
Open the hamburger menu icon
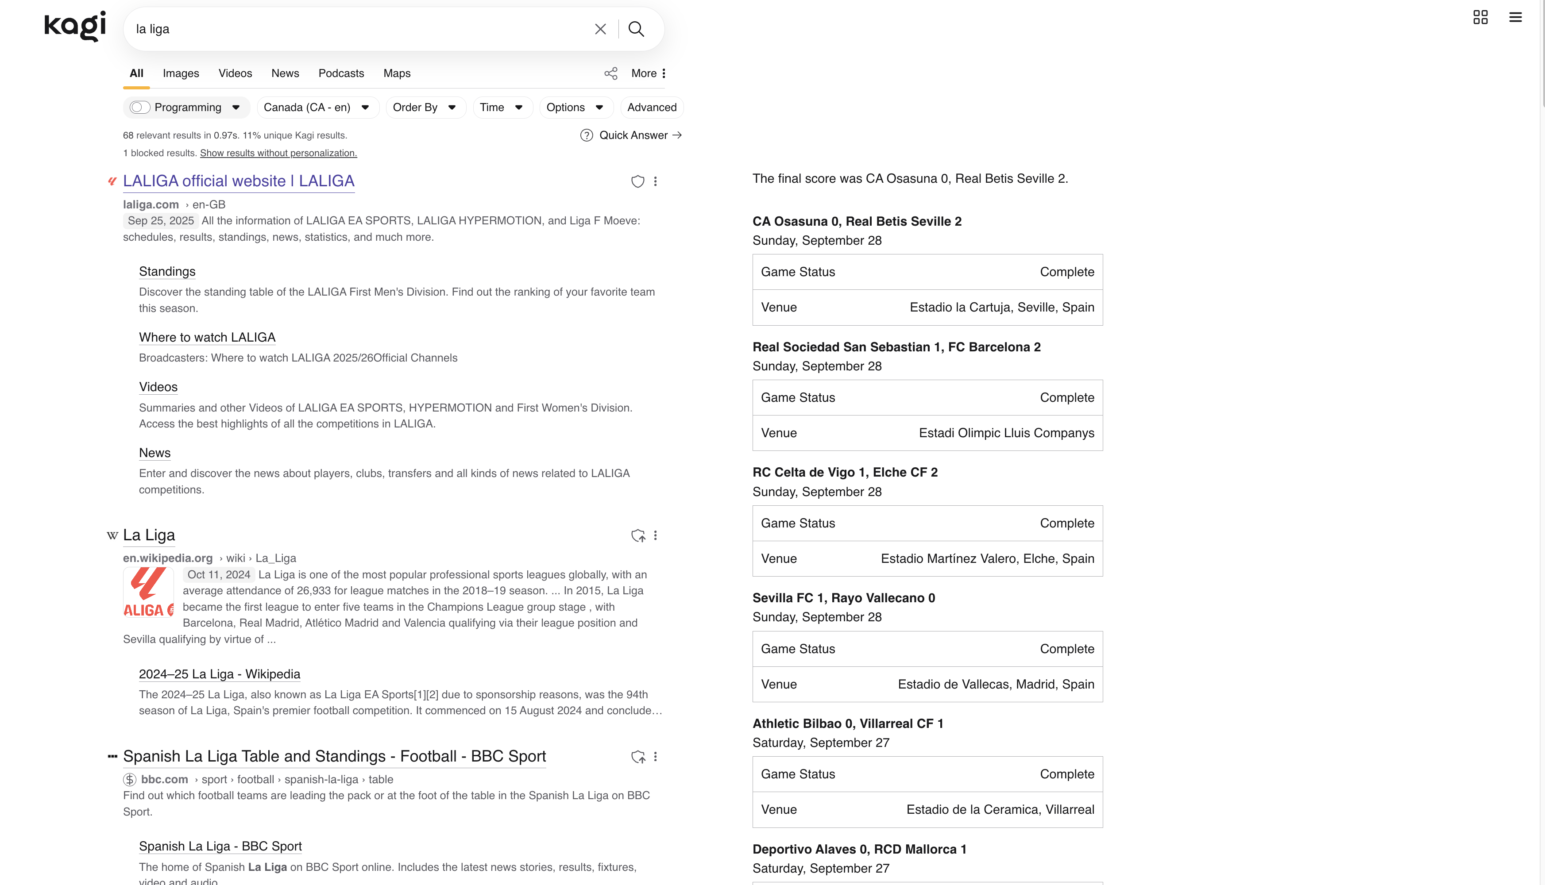(1515, 17)
